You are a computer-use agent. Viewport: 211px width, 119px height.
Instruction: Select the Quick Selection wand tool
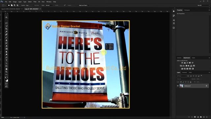pos(6,26)
